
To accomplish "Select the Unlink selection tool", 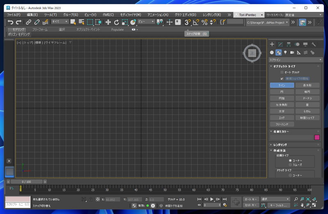I will click(37, 22).
